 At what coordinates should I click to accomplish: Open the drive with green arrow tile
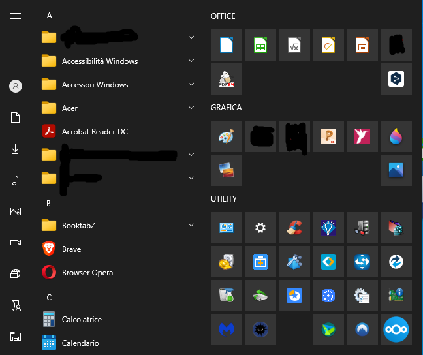(260, 296)
